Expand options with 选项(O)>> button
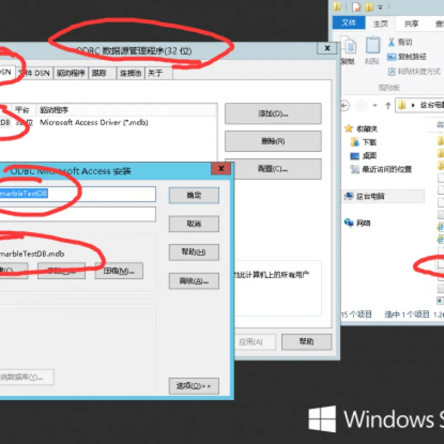Screen dimensions: 444x444 click(194, 386)
